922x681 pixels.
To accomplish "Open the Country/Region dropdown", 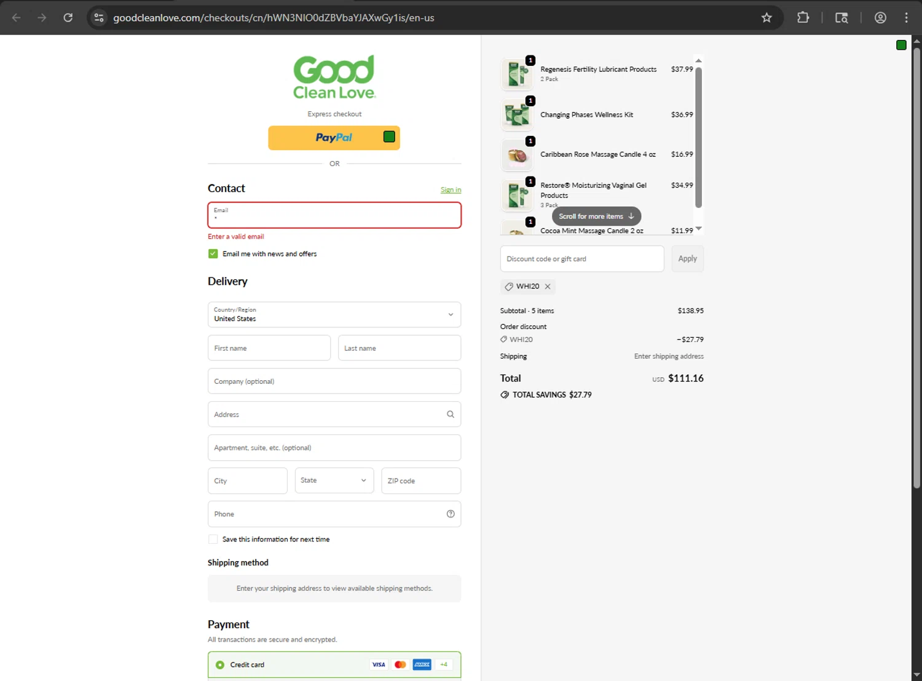I will pos(334,314).
